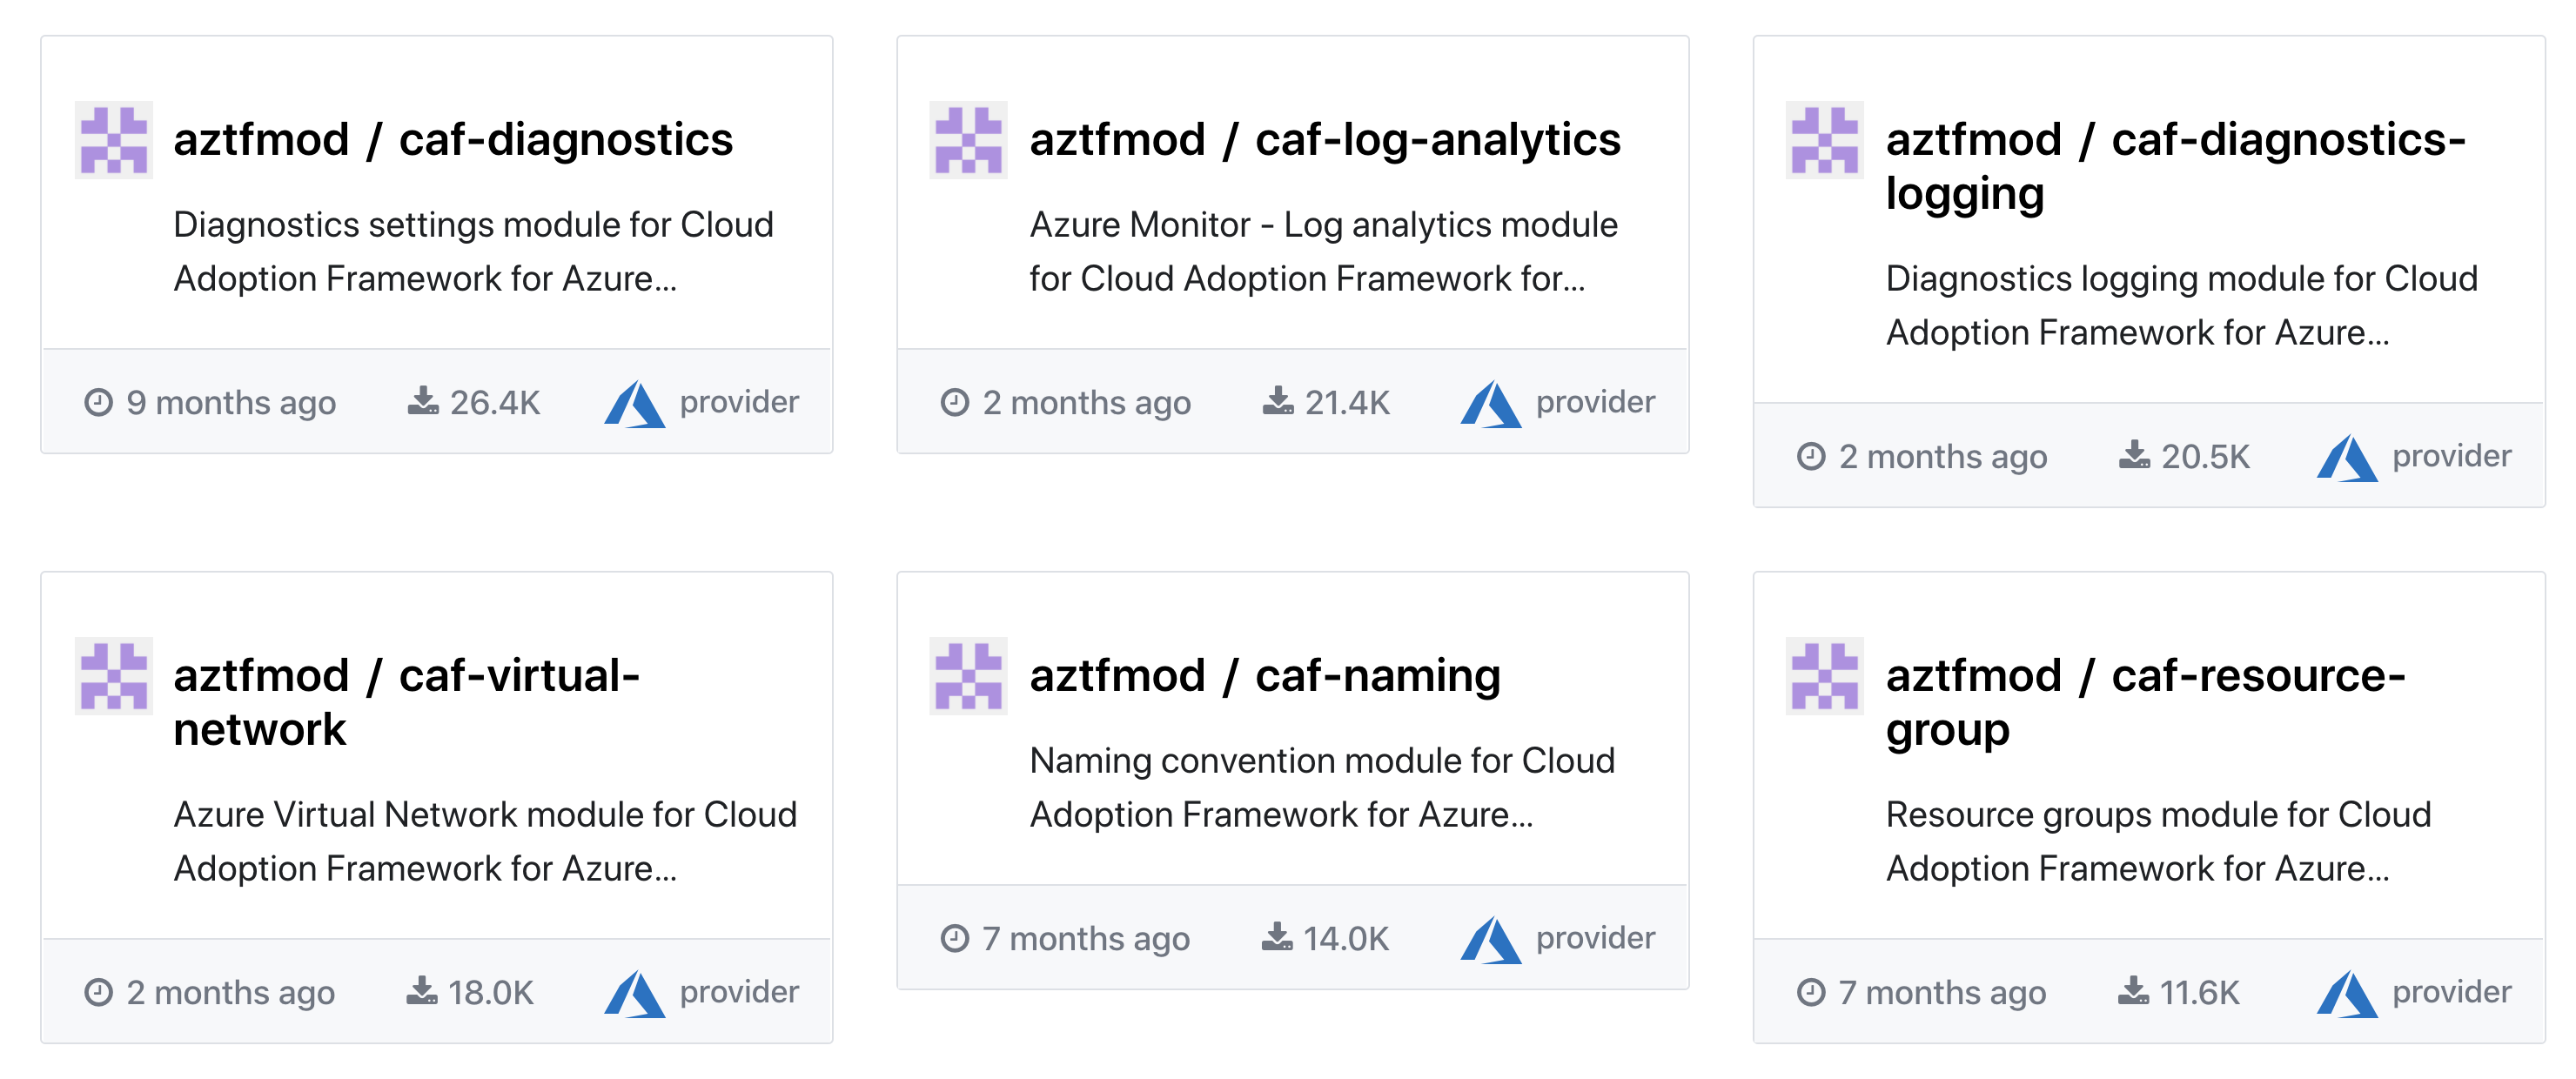Click download icon showing 21.4K downloads

pyautogui.click(x=1277, y=402)
